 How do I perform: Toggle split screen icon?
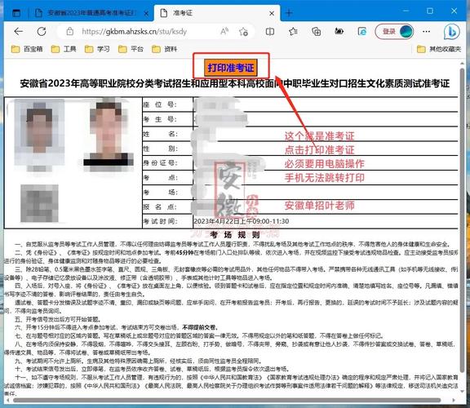[x=270, y=32]
